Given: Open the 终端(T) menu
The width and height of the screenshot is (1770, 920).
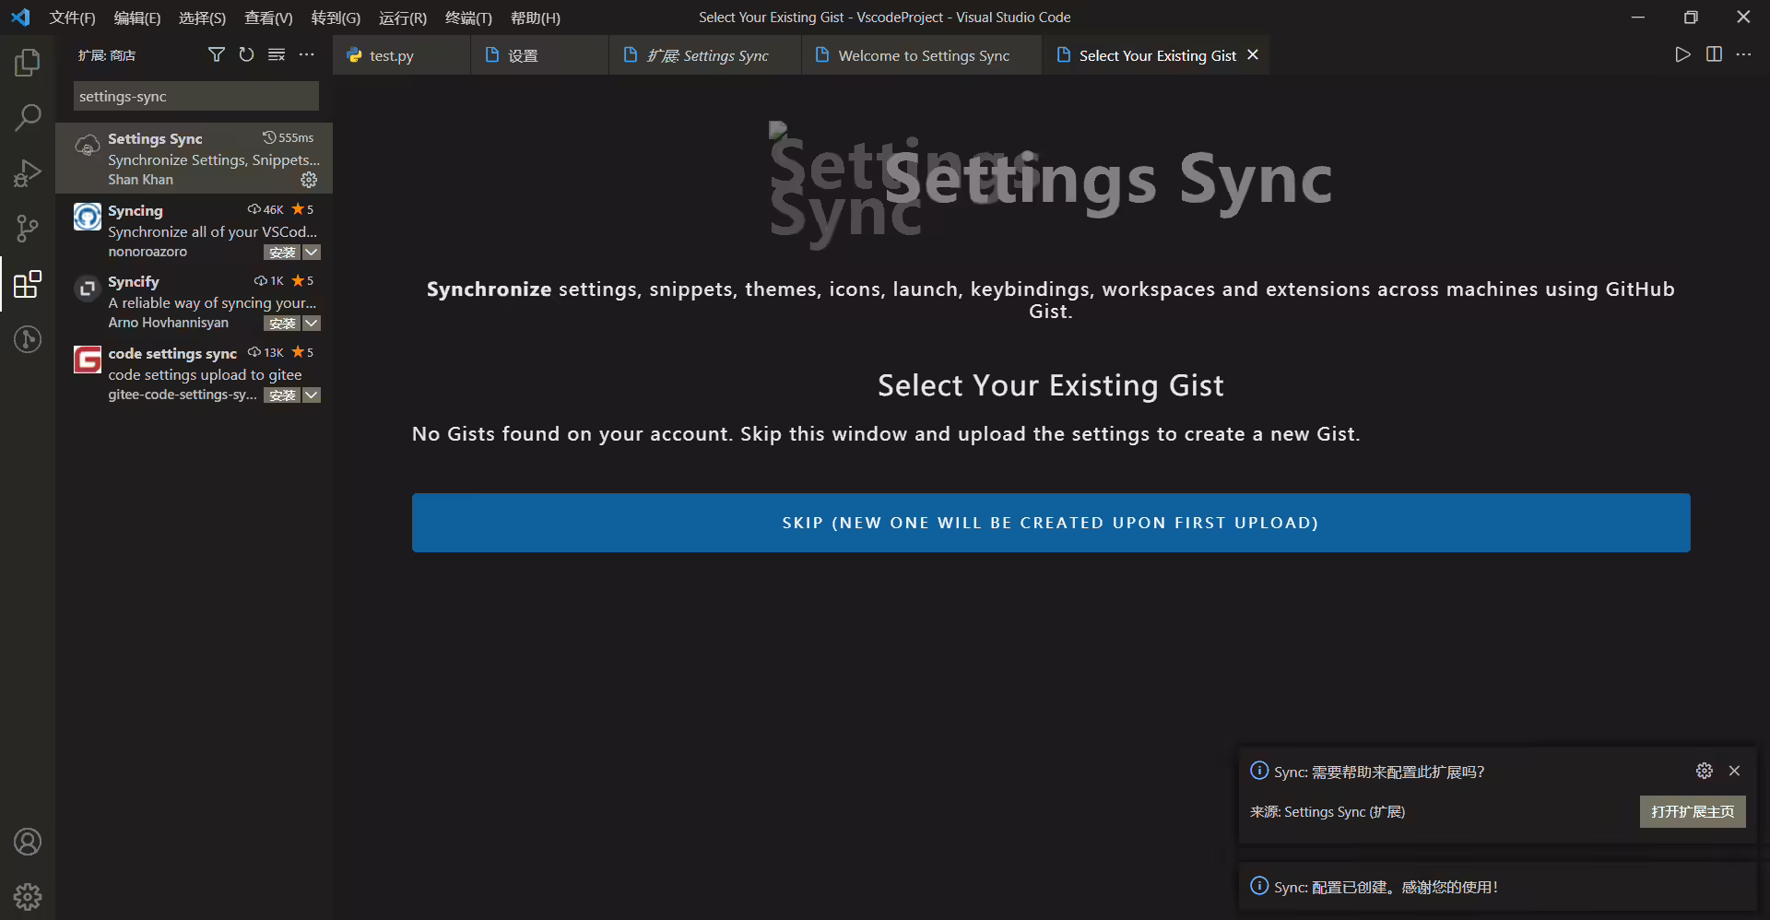Looking at the screenshot, I should click(468, 18).
